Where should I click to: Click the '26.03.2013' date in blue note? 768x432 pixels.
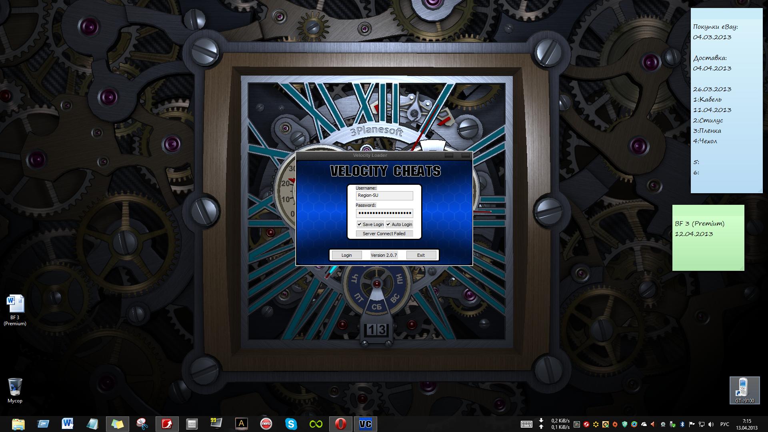[712, 89]
